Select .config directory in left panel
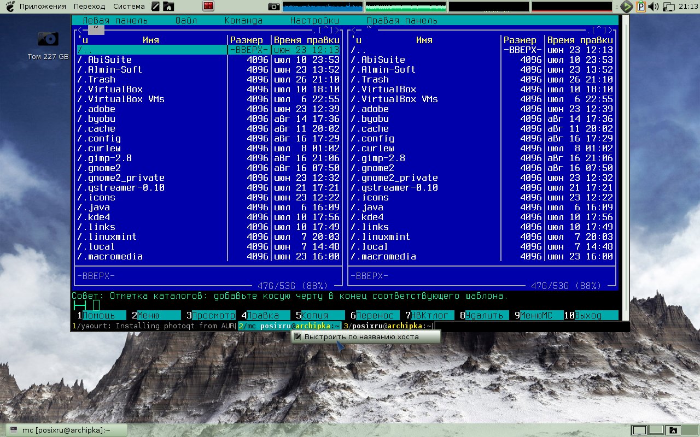The width and height of the screenshot is (700, 437). point(99,139)
